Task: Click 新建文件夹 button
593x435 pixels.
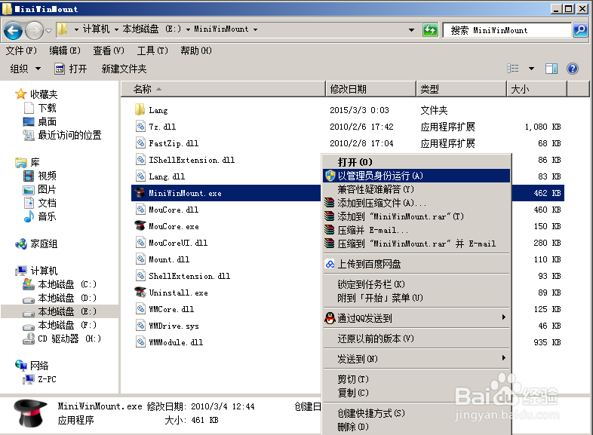Action: pos(124,69)
